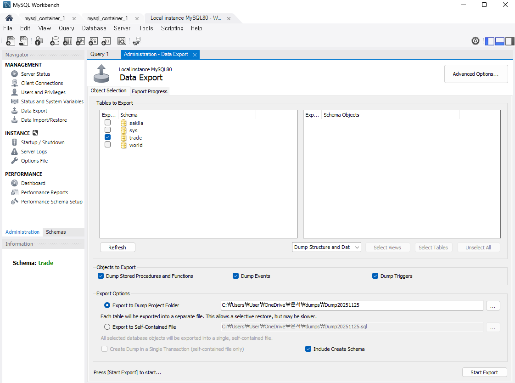This screenshot has width=515, height=383.
Task: Create new view toolbar icon
Action: click(80, 41)
